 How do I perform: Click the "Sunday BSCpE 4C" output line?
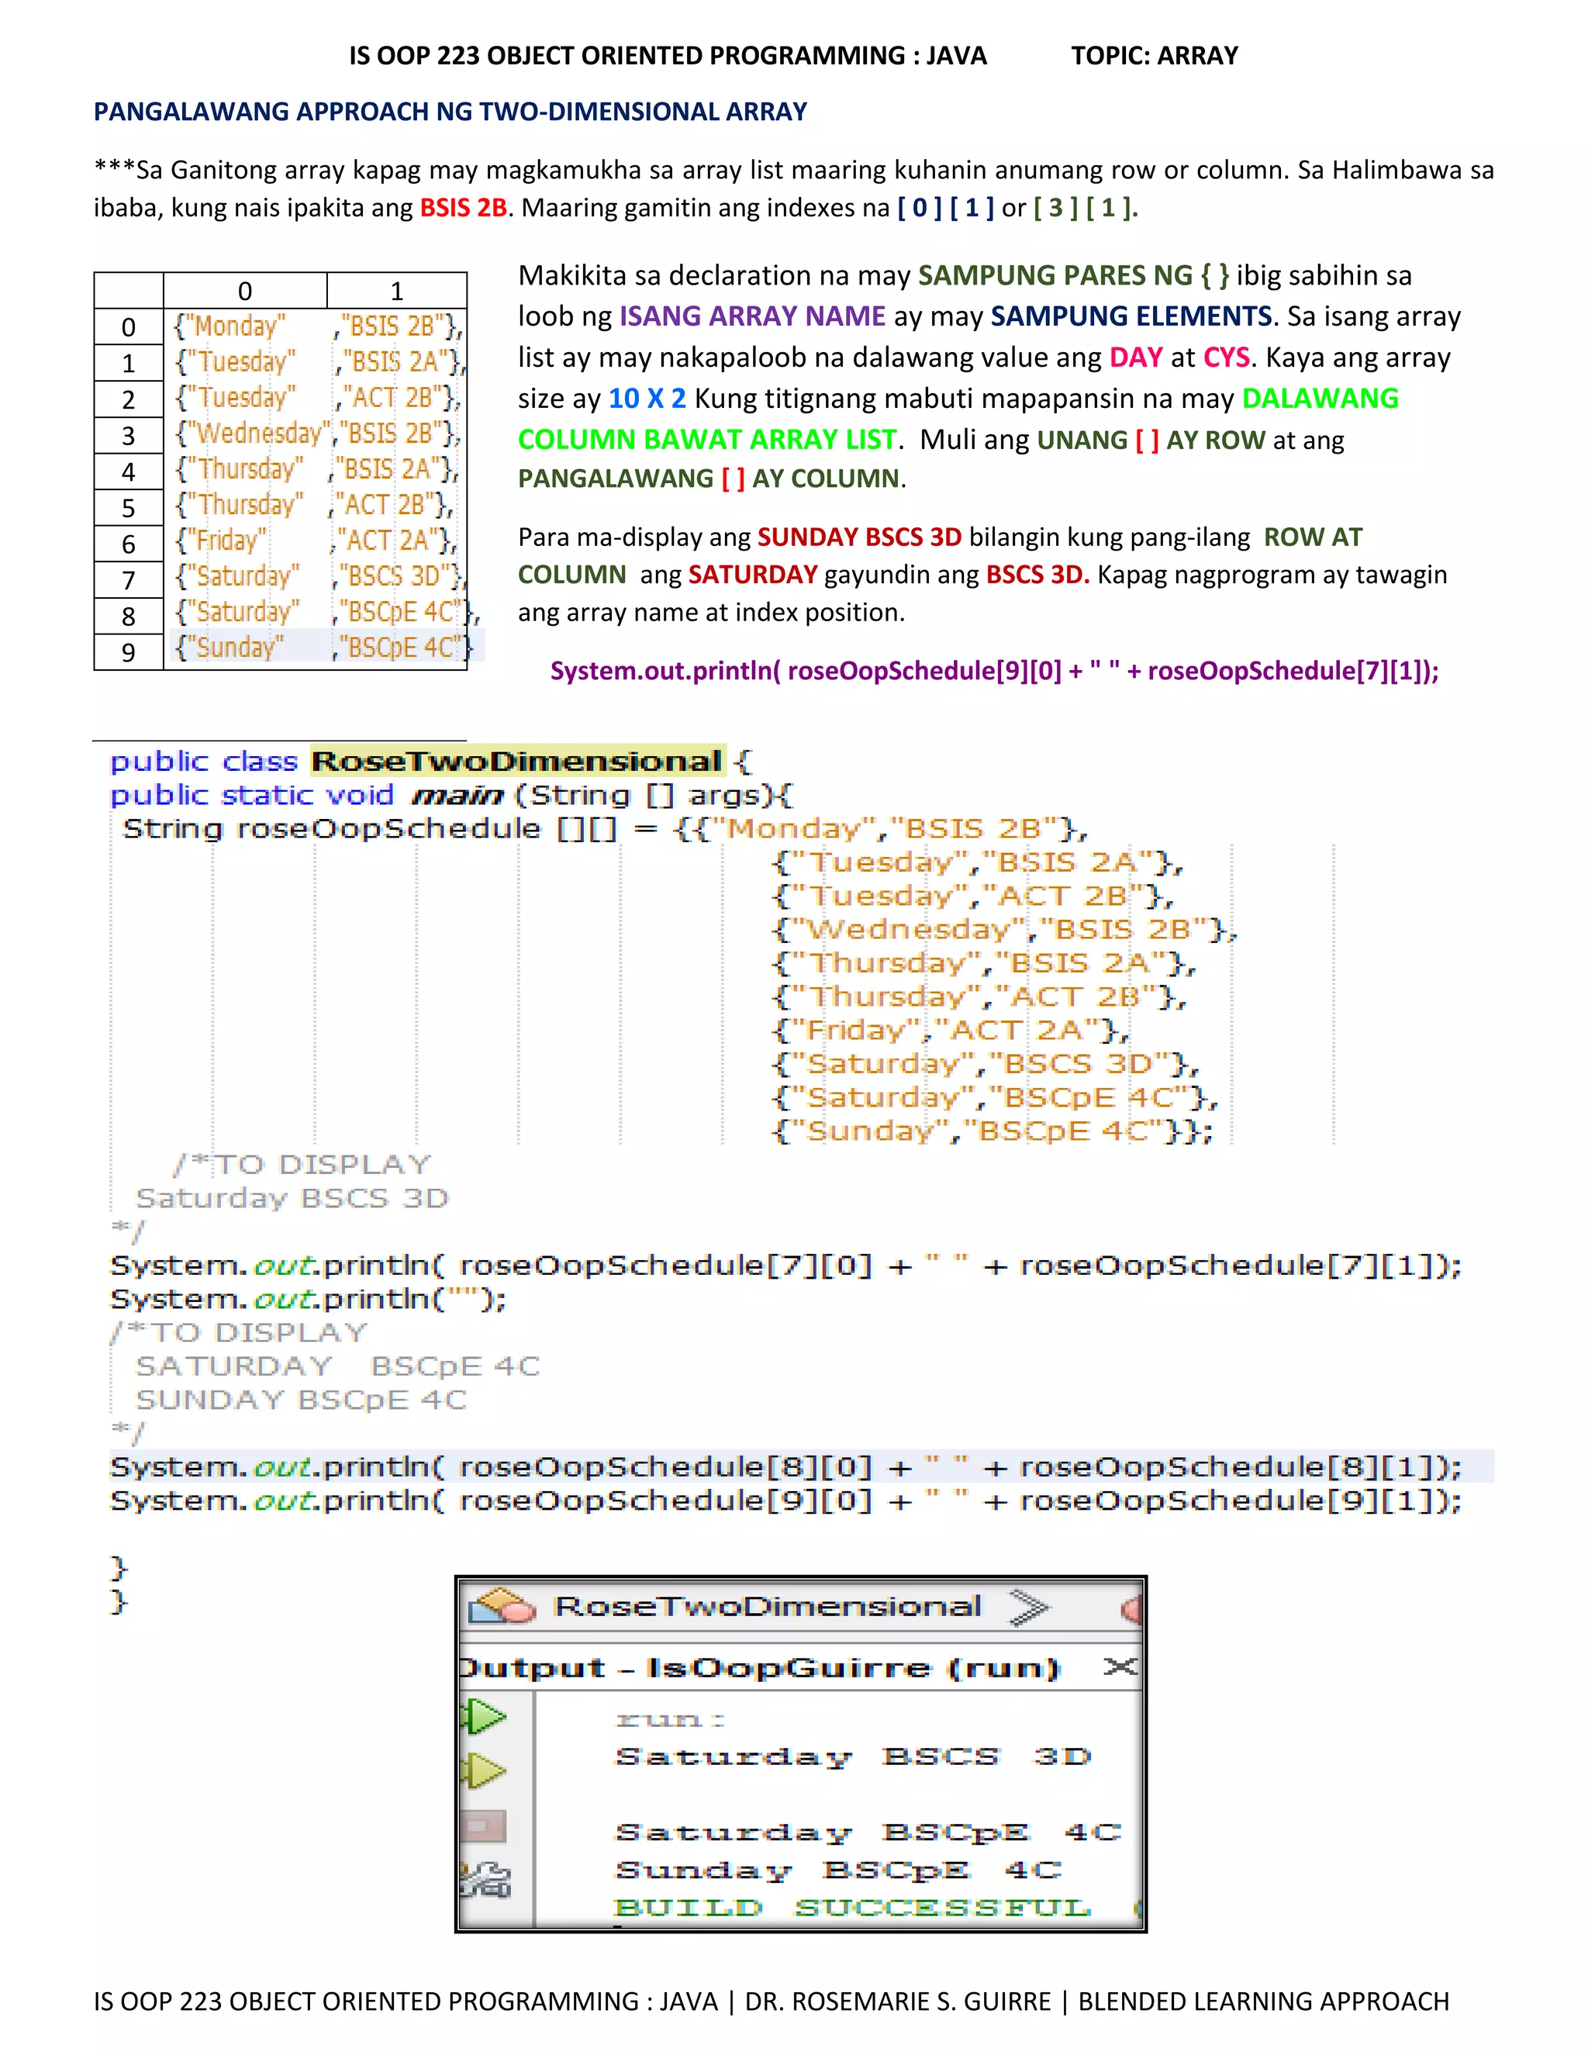coord(838,1870)
